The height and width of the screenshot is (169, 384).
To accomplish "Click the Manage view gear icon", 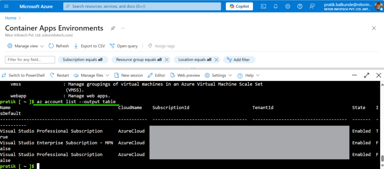I will tap(10, 46).
